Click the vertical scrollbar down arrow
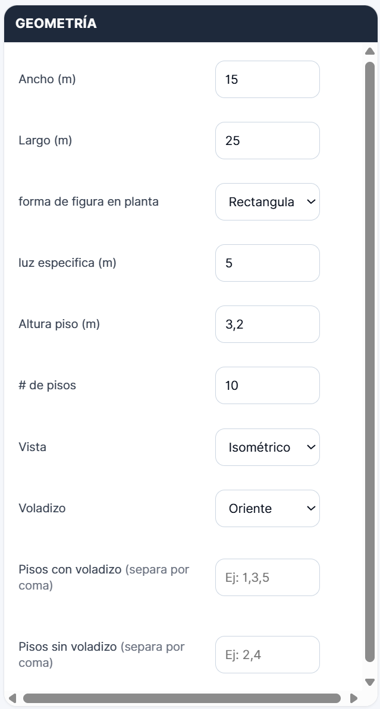 [x=369, y=682]
